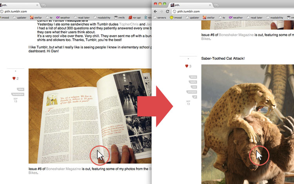This screenshot has width=294, height=184.
Task: Click the heart with 2 likes
Action: pyautogui.click(x=14, y=79)
